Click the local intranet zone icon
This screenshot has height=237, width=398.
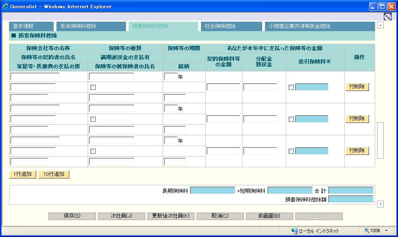(x=295, y=231)
